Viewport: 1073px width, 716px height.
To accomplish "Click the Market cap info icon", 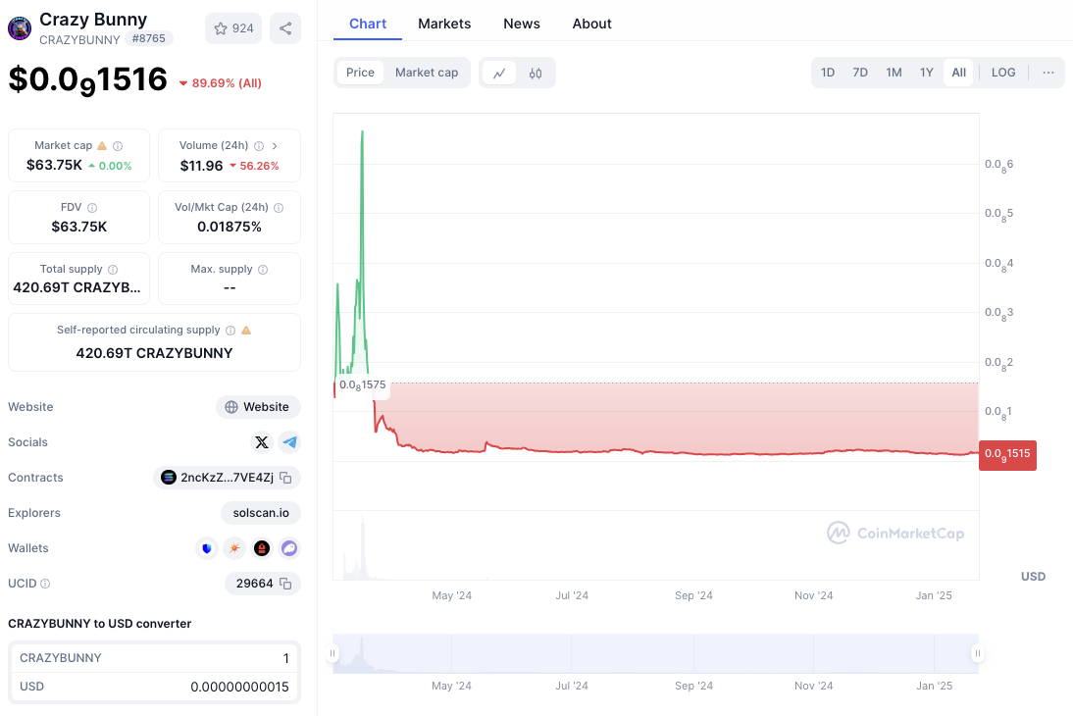I will (x=118, y=146).
